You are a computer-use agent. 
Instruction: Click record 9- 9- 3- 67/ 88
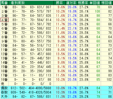coord(33,79)
